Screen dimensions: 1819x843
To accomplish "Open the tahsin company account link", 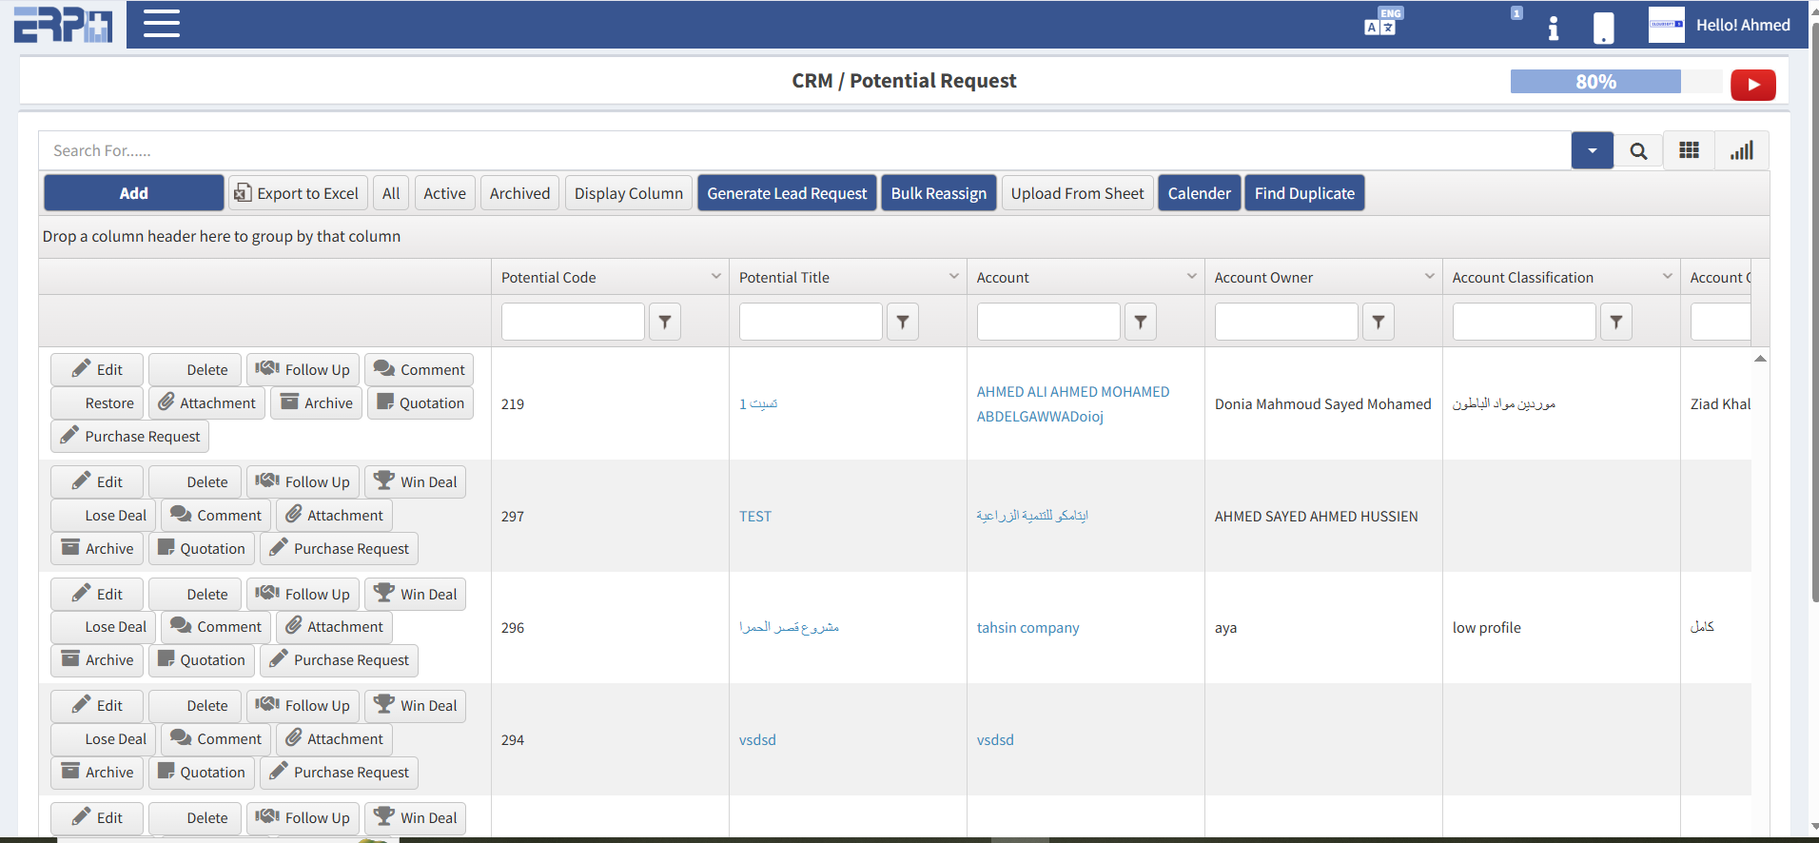I will pos(1027,628).
